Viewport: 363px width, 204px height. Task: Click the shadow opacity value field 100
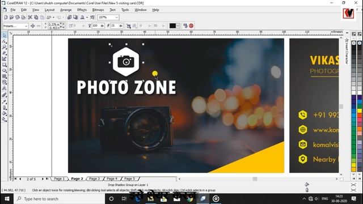pyautogui.click(x=96, y=26)
